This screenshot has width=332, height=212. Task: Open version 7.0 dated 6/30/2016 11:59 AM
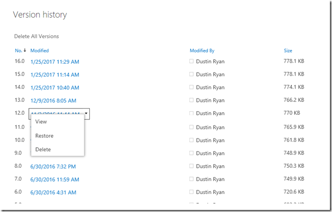click(x=55, y=179)
